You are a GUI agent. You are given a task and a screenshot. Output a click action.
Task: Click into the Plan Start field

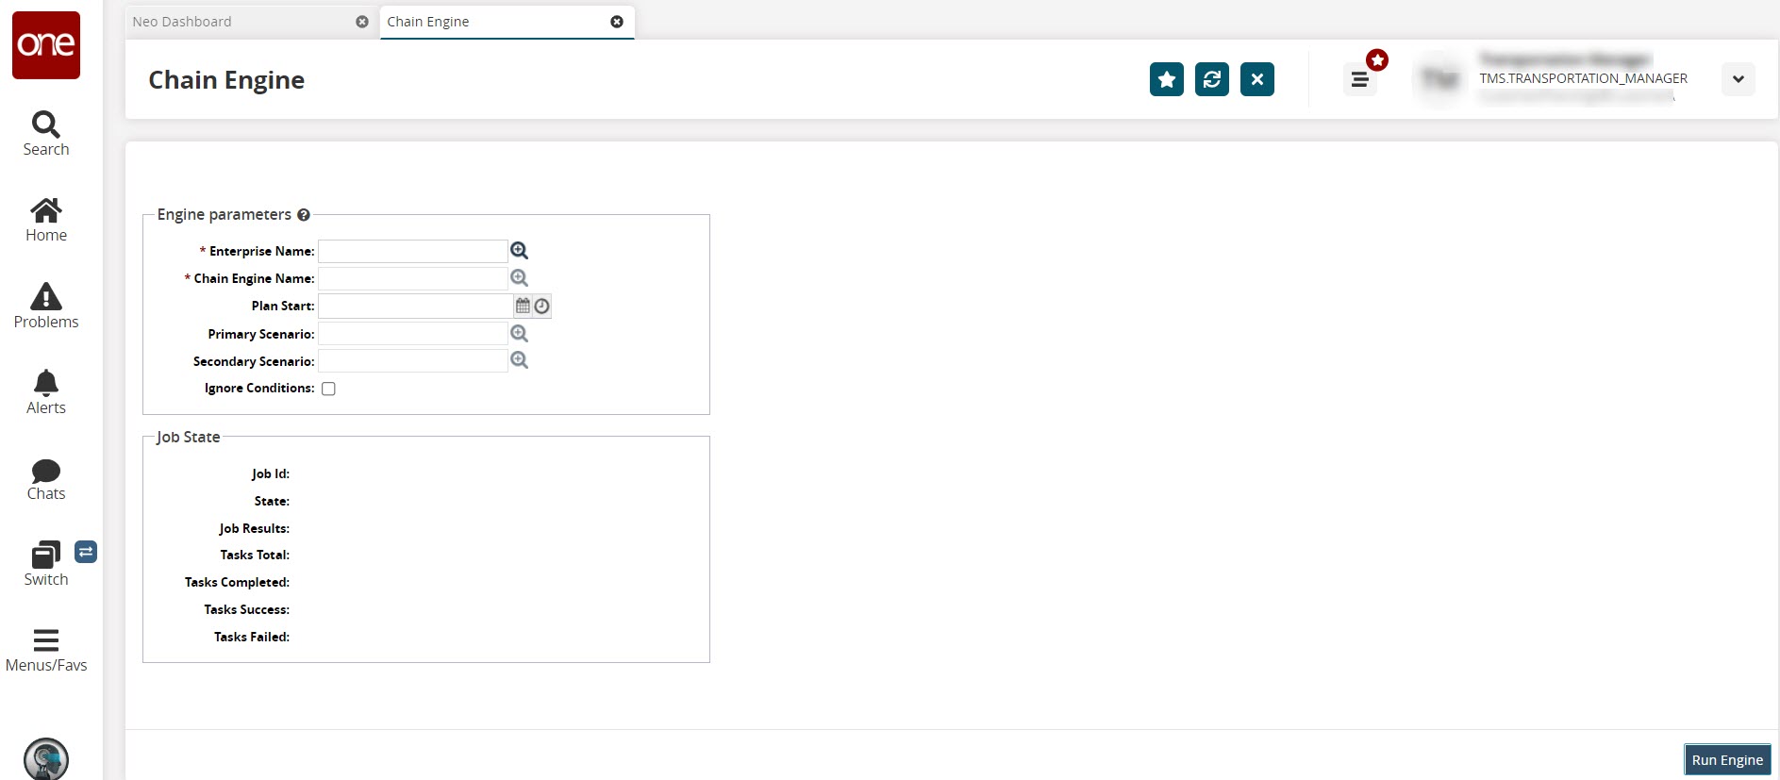(416, 306)
